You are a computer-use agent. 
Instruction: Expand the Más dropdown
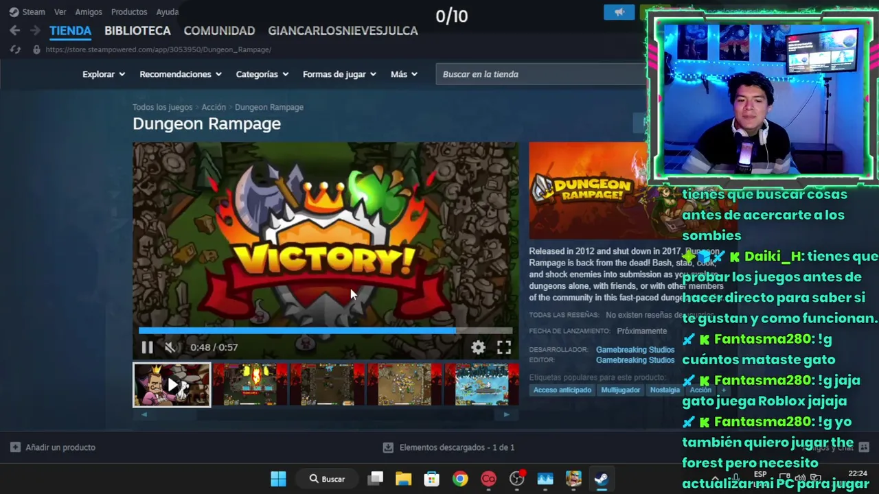point(404,74)
